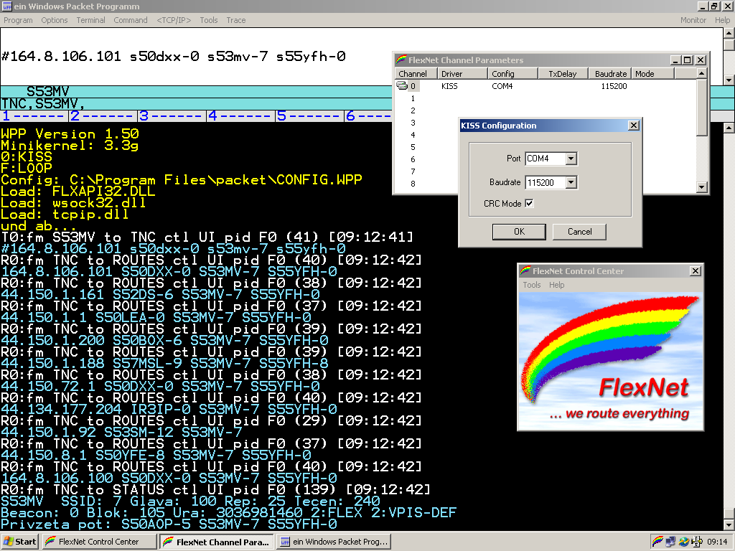Select channel tab 2 in WPP
This screenshot has height=551, width=735.
coord(103,116)
